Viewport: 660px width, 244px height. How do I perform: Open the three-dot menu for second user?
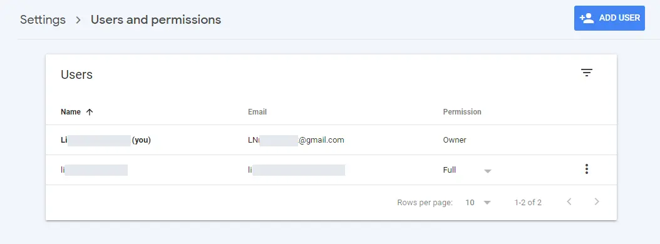click(586, 169)
